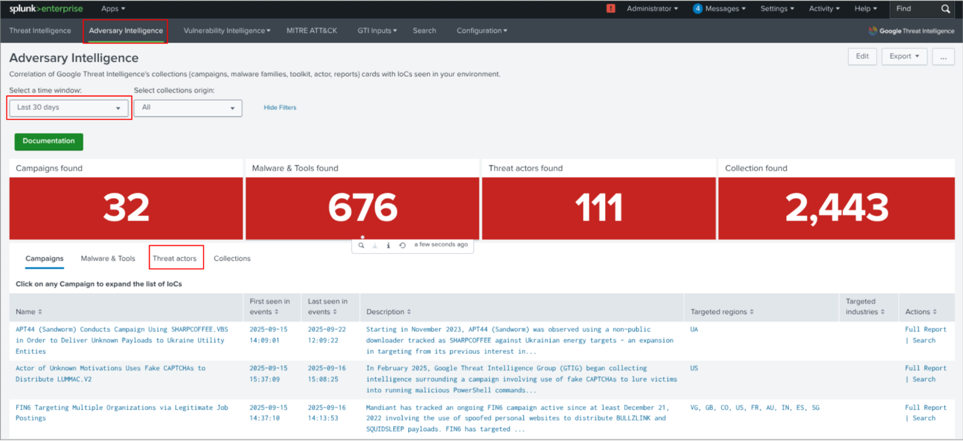Viewport: 963px width, 442px height.
Task: Open the Messages dropdown
Action: [x=725, y=9]
